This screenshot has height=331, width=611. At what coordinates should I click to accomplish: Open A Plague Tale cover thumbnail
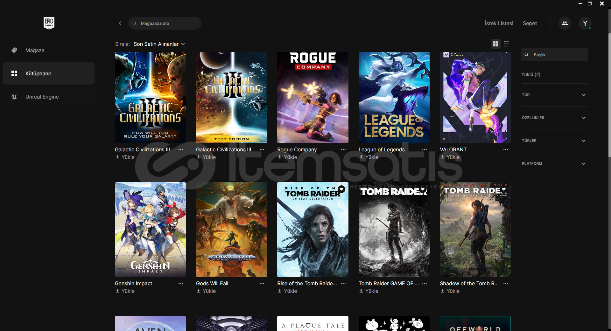[x=313, y=323]
